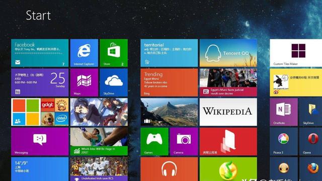
Task: Launch Tencent QQ tile
Action: tap(228, 53)
